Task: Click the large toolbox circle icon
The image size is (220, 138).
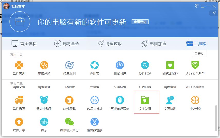Action: [x=20, y=22]
